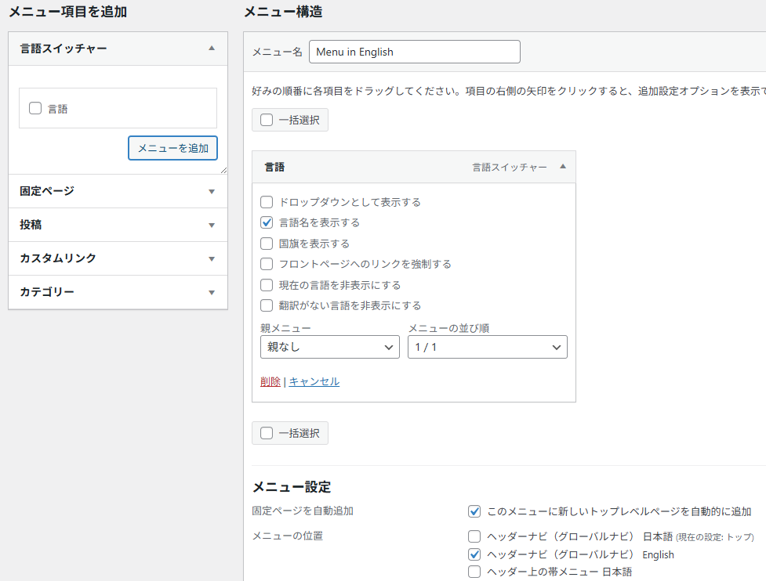Uncheck 言語名を表示する option
This screenshot has height=581, width=766.
pos(267,222)
